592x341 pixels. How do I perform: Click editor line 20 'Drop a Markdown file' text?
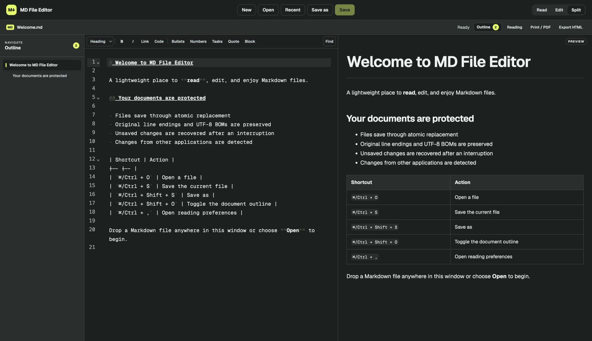(212, 235)
